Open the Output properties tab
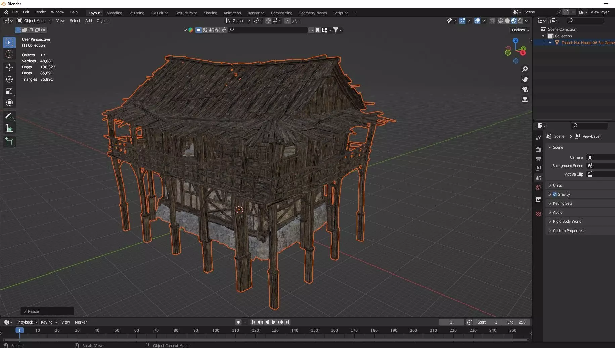615x348 pixels. click(x=538, y=159)
